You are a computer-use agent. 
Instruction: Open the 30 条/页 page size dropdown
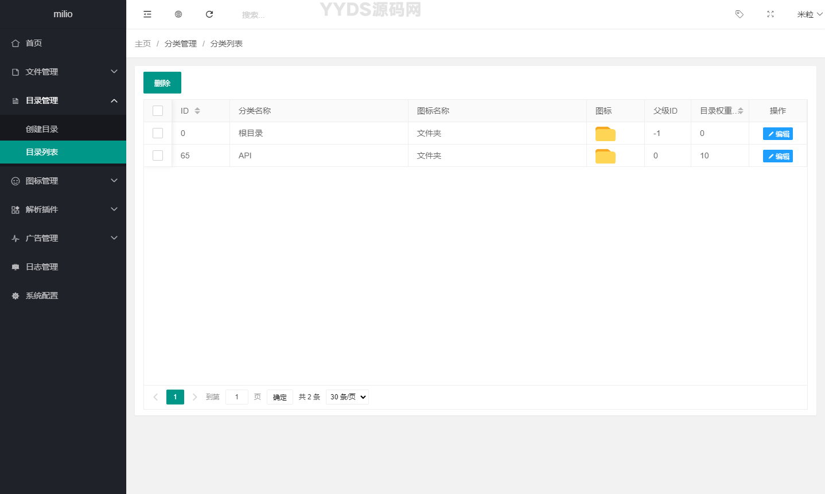347,397
